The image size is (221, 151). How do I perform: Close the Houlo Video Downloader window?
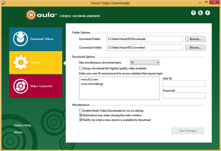(215, 2)
